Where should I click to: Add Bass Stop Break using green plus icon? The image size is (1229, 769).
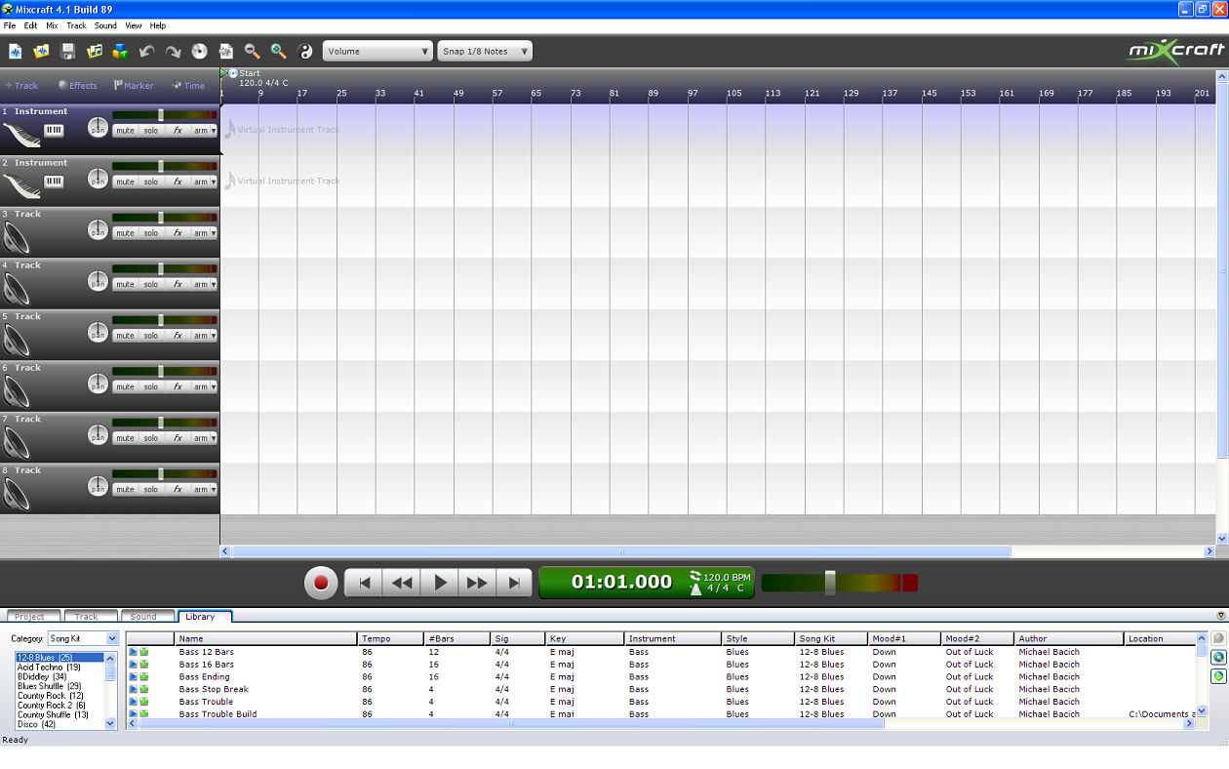[x=143, y=689]
